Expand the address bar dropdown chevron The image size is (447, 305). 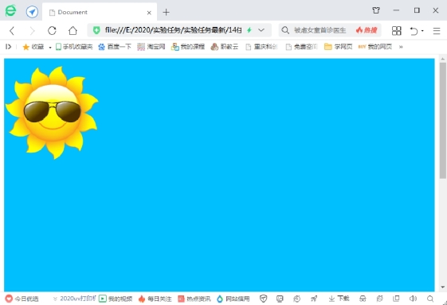tap(261, 30)
